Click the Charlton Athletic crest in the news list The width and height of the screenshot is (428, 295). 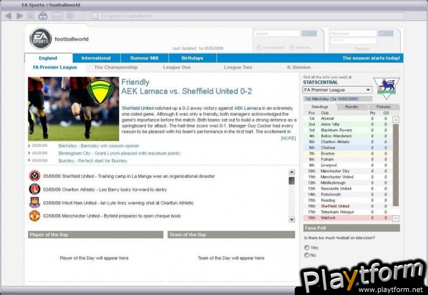35,189
